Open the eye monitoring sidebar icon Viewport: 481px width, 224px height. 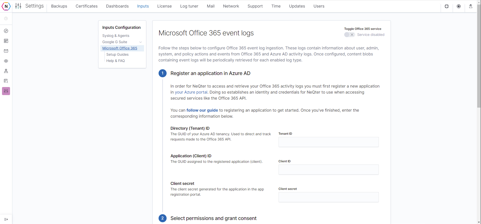6,61
